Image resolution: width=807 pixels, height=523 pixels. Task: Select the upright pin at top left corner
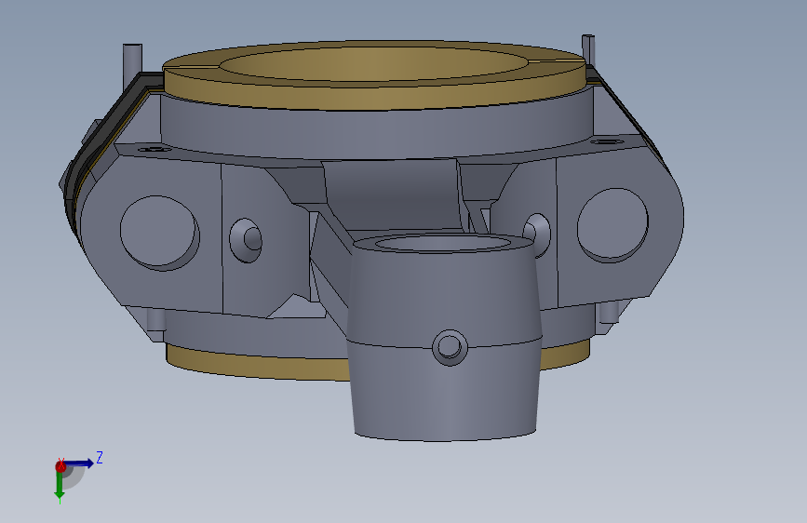[x=132, y=65]
